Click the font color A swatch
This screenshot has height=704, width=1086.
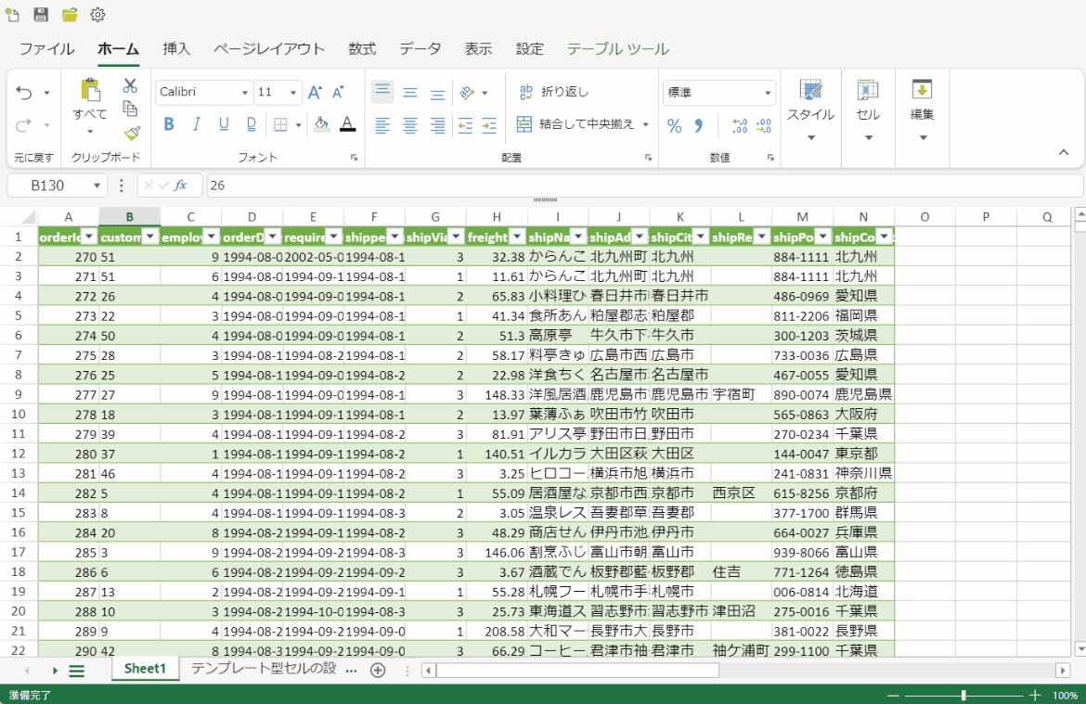click(x=348, y=124)
